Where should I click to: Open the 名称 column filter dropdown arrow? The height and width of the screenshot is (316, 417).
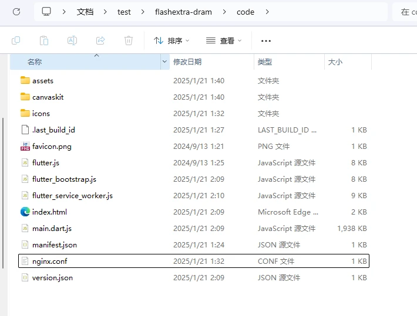point(164,62)
